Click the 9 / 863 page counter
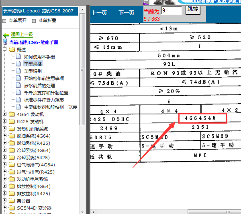 [152, 19]
